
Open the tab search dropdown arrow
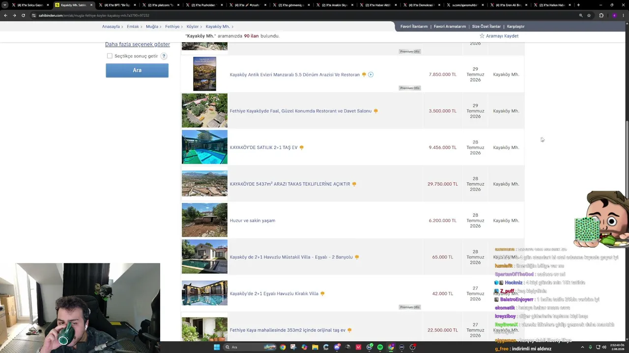tap(5, 5)
